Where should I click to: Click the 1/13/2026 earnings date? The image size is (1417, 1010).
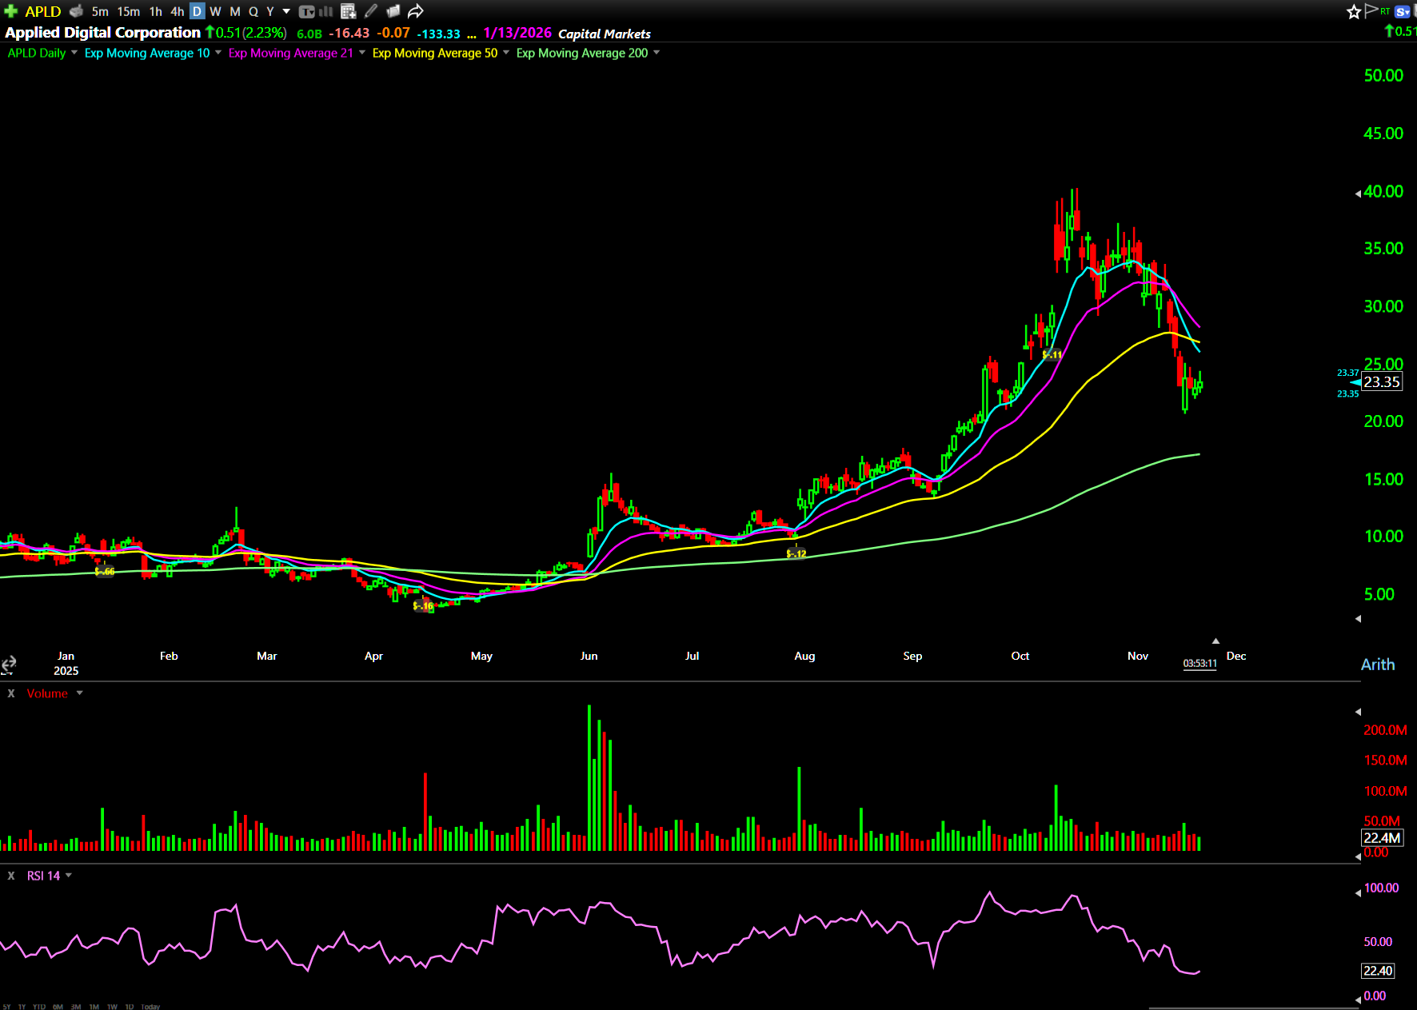tap(517, 33)
